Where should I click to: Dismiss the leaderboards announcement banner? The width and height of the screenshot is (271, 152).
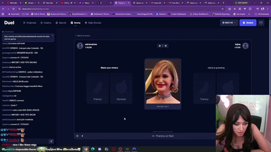tap(52, 35)
